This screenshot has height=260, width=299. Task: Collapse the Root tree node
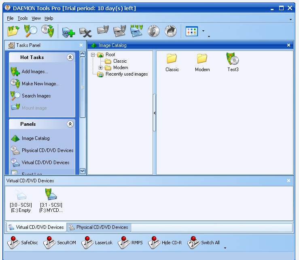tap(93, 55)
